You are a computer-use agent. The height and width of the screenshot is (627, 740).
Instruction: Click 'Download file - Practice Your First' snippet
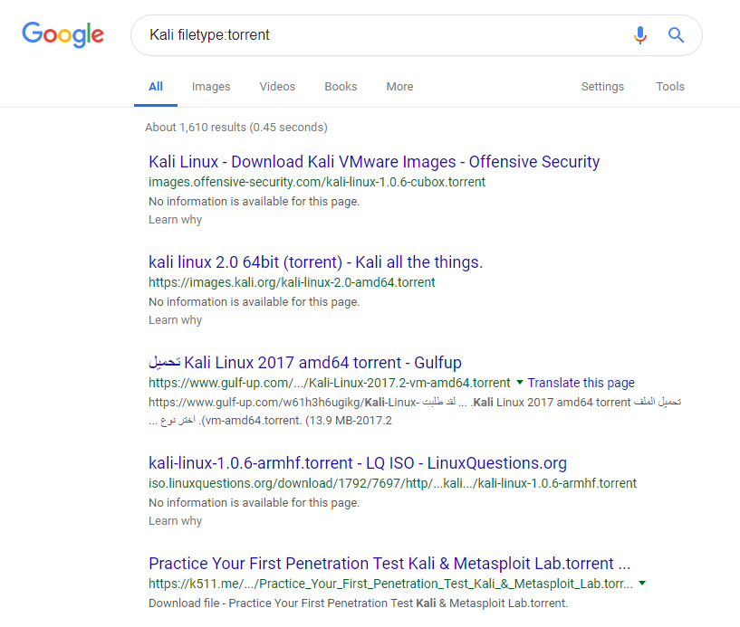[358, 603]
